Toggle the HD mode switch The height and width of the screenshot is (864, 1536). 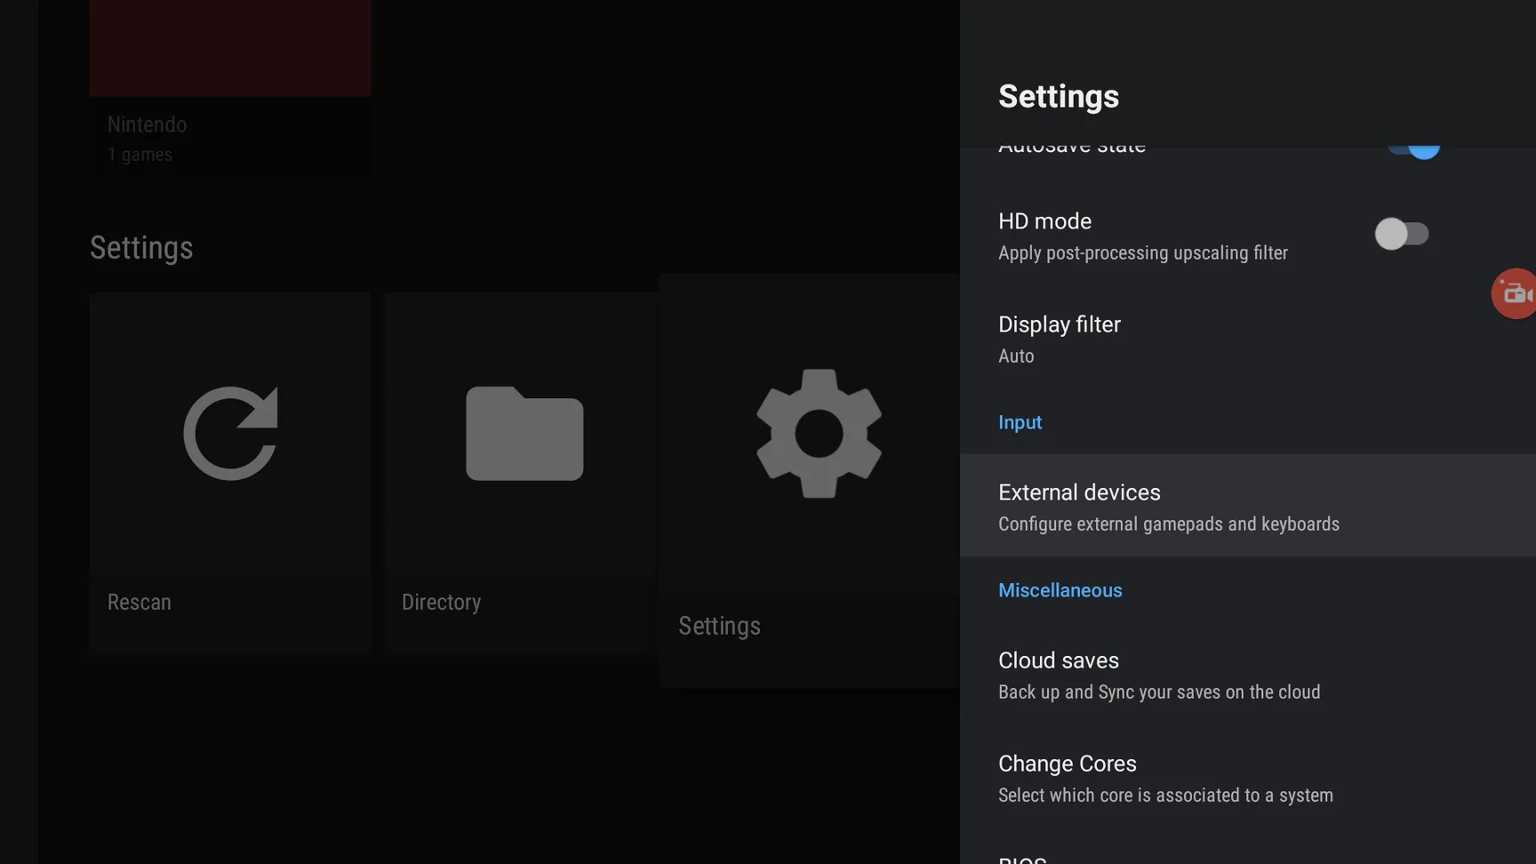(1402, 234)
